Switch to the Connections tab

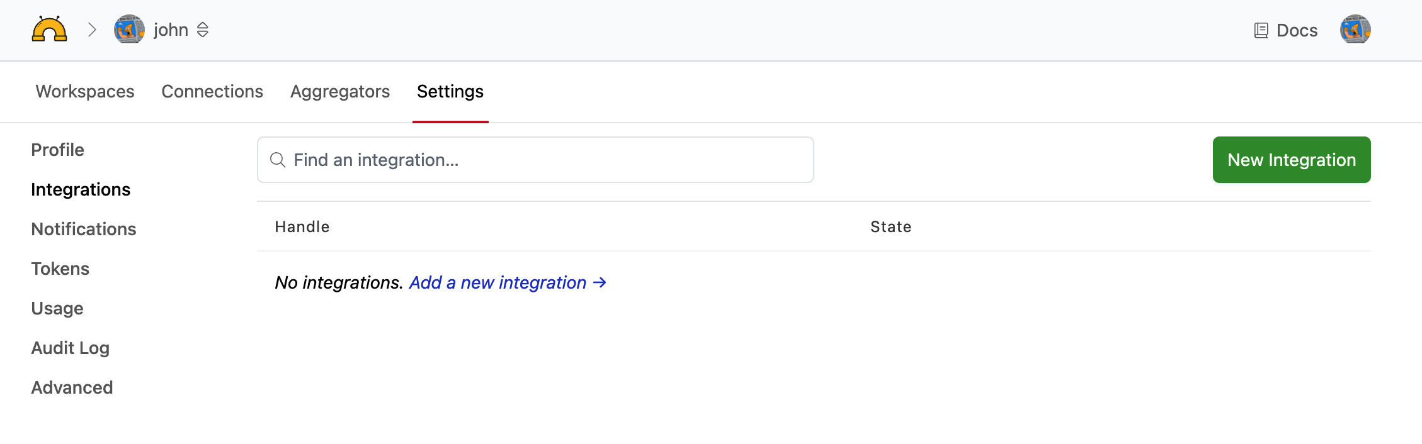(212, 91)
